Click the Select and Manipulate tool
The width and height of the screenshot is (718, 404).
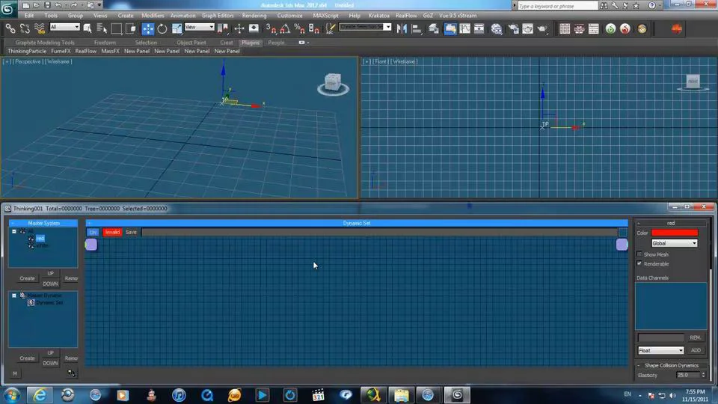click(239, 29)
